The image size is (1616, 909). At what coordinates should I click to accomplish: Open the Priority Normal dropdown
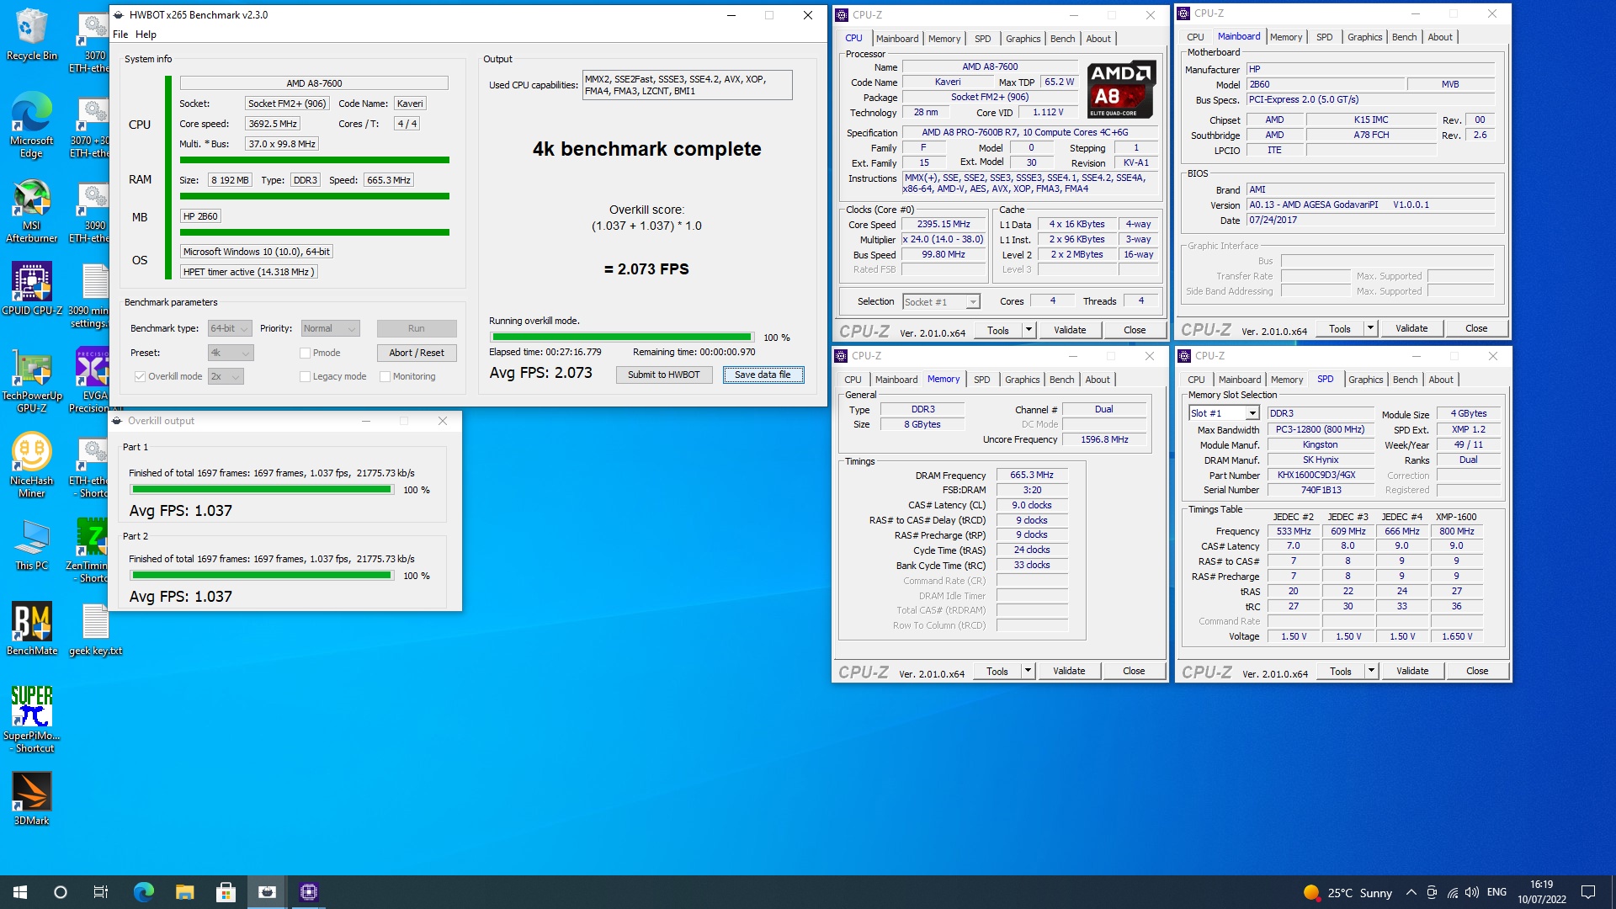(x=330, y=328)
